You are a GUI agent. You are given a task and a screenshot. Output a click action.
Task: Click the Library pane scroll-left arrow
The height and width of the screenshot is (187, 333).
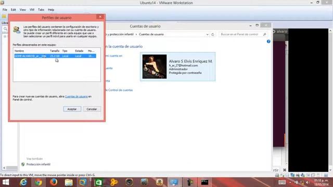(4, 168)
